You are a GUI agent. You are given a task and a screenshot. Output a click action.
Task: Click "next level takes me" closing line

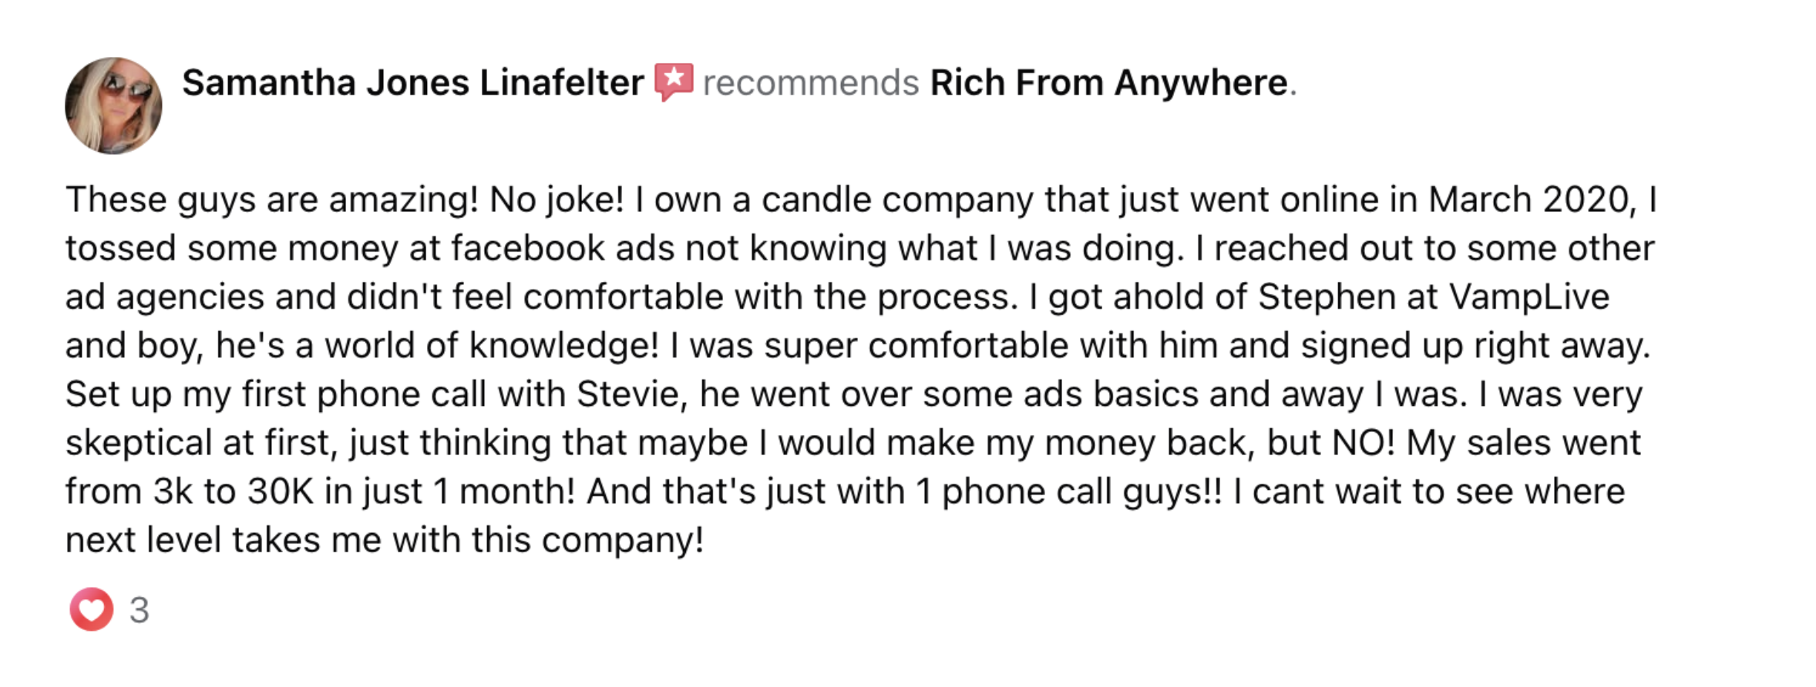(224, 540)
